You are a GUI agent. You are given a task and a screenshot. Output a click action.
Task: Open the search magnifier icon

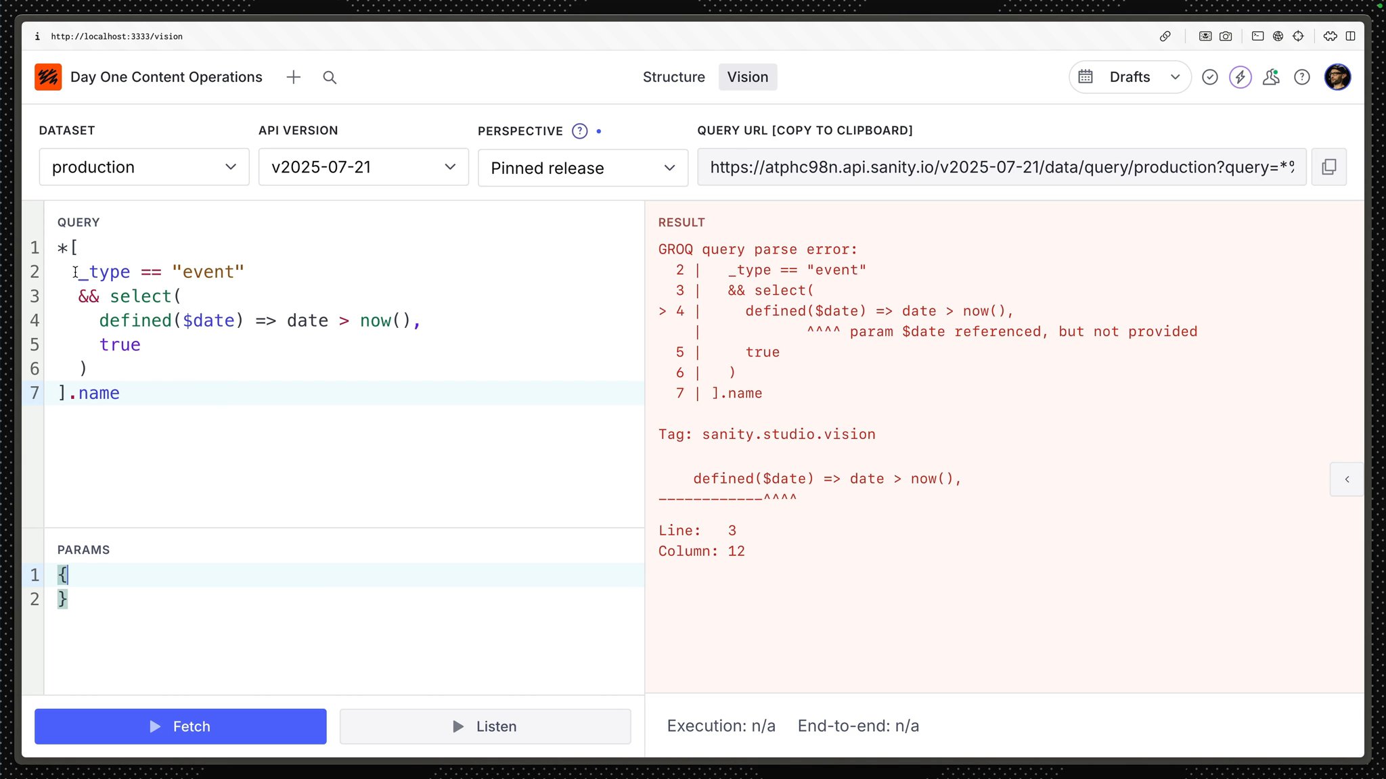pyautogui.click(x=330, y=77)
